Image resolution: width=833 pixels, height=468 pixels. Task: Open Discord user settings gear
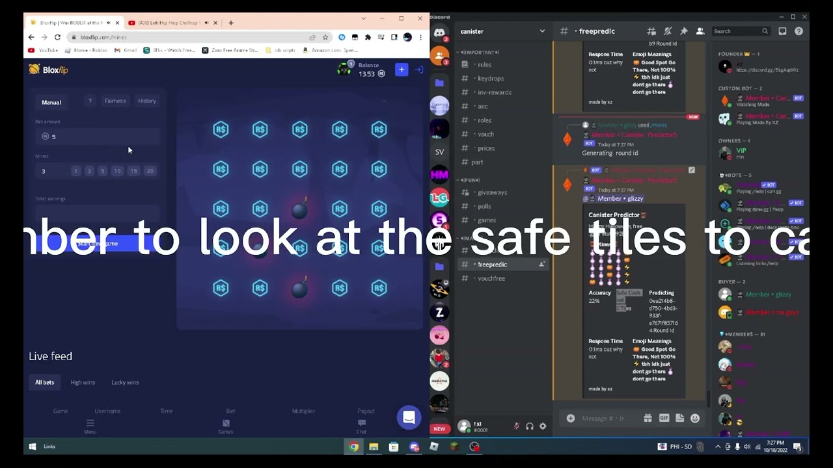coord(543,426)
